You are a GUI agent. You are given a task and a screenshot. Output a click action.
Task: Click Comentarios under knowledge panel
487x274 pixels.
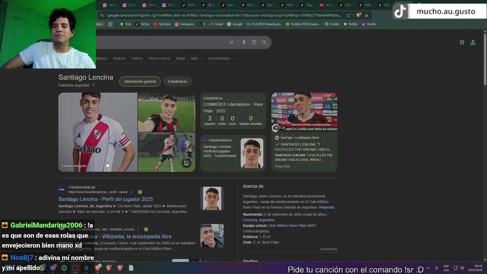[328, 249]
